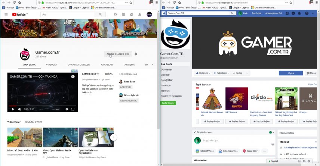Viewport: 320px width, 166px height.
Task: Switch to OYNATMA LISTELERI tab
Action: (79, 65)
